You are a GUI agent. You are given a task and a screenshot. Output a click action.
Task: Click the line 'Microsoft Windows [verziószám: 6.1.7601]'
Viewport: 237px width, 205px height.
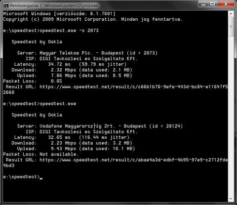point(59,14)
